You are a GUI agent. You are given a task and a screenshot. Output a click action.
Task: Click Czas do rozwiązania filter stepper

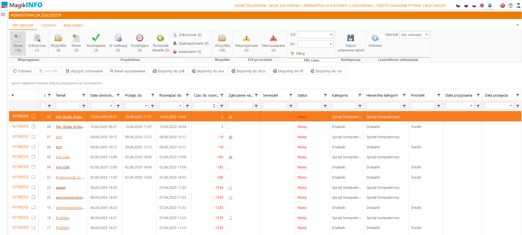click(x=214, y=106)
